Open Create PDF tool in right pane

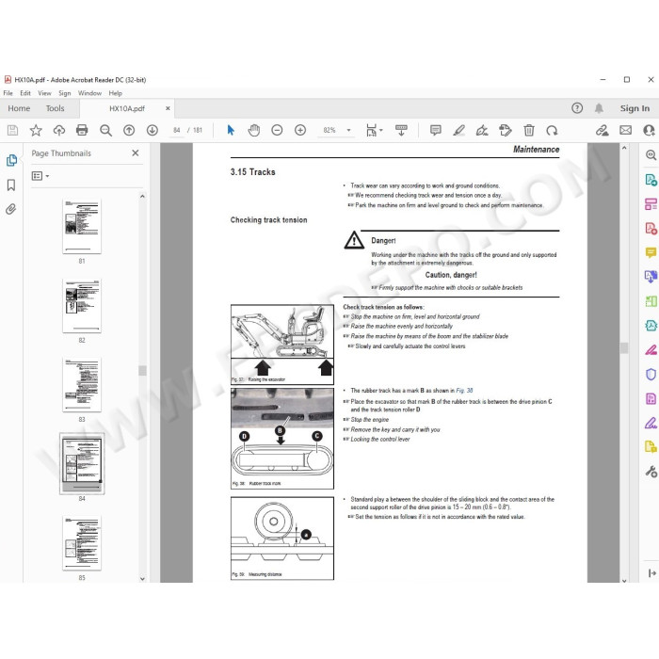tap(651, 229)
